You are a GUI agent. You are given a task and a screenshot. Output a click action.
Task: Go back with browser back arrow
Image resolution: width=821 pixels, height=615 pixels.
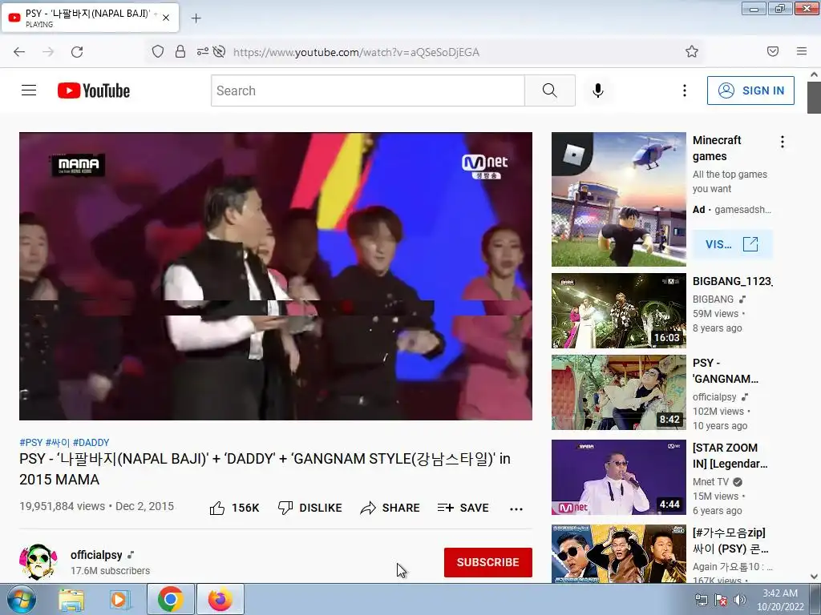(19, 51)
